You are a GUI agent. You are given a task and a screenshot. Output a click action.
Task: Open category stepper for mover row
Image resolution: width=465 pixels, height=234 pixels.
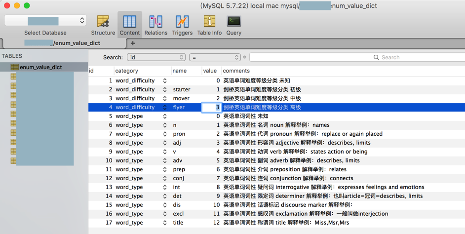[x=165, y=98]
